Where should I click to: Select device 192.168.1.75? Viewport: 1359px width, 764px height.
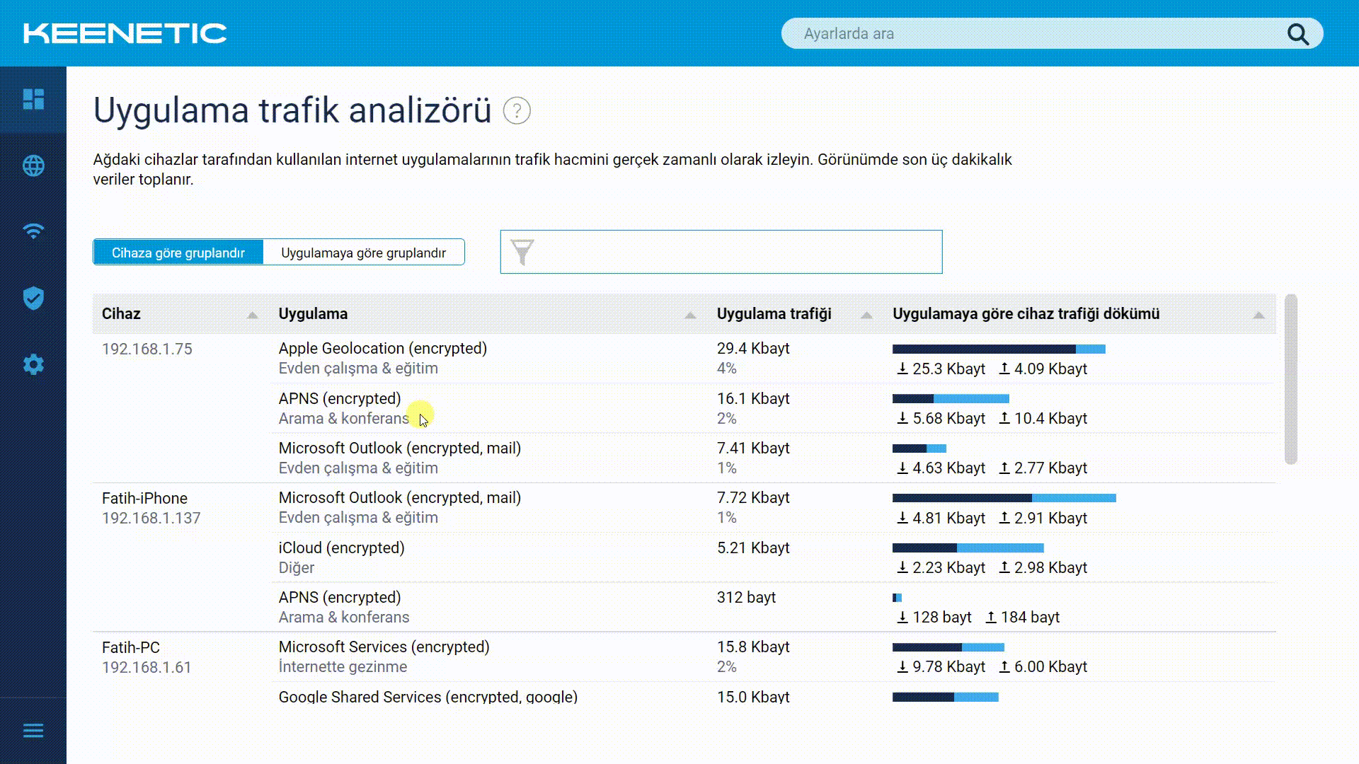(147, 349)
